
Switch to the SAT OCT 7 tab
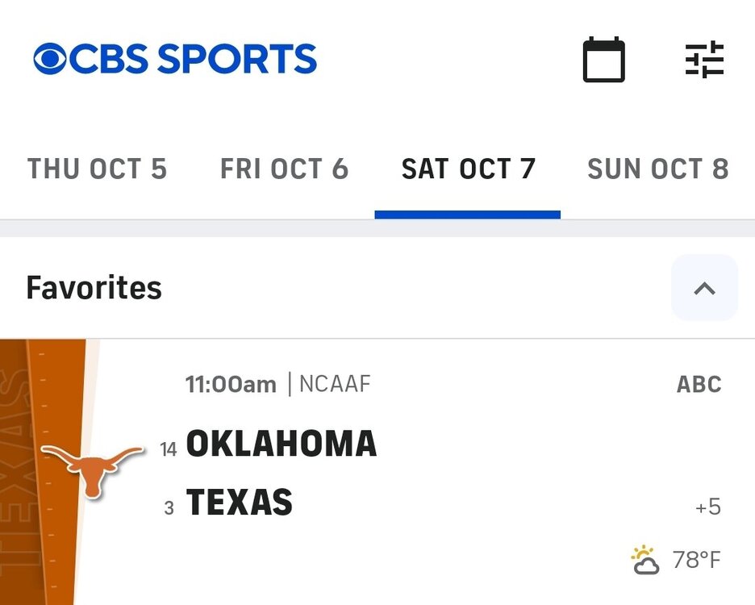[468, 169]
